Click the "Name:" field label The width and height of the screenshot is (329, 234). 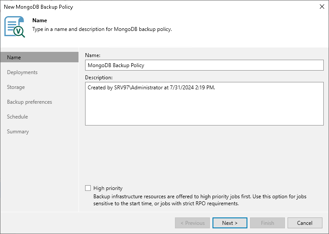click(x=93, y=55)
